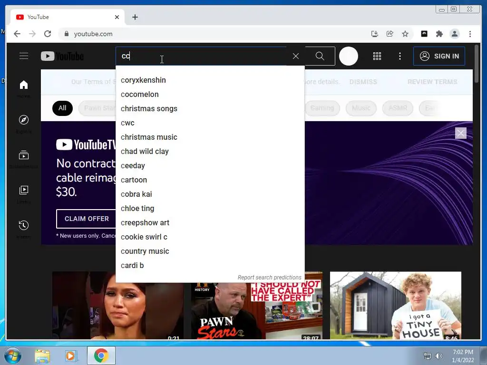Select cartoon from suggestions
Screen dimensions: 487x365
pyautogui.click(x=210, y=180)
